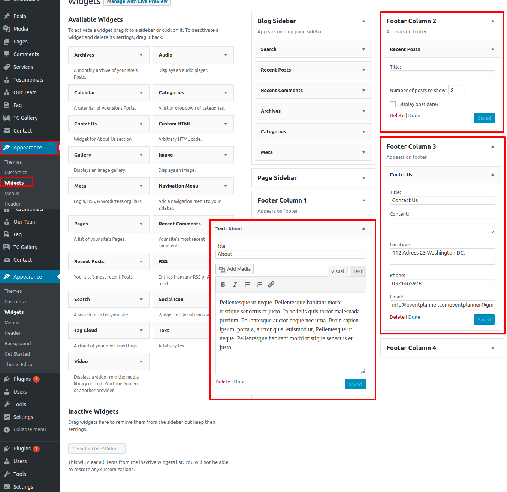Click the Bold formatting icon

pyautogui.click(x=223, y=285)
